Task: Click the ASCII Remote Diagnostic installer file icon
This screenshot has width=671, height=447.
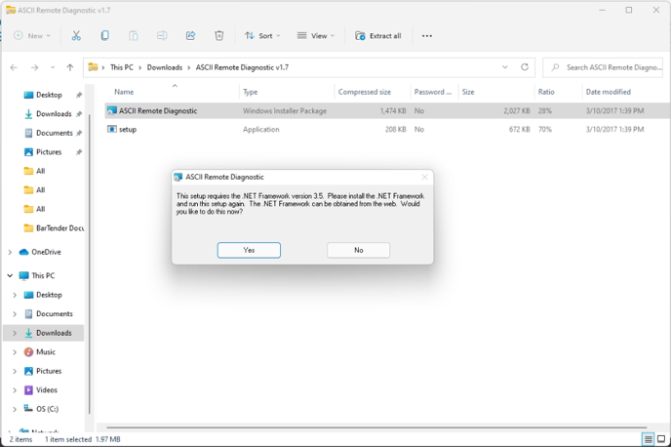Action: click(112, 111)
